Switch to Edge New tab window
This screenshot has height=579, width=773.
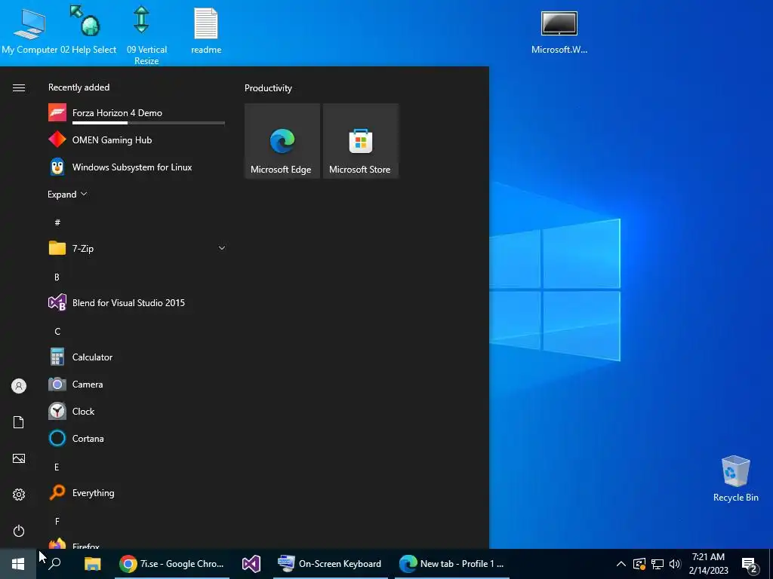452,564
